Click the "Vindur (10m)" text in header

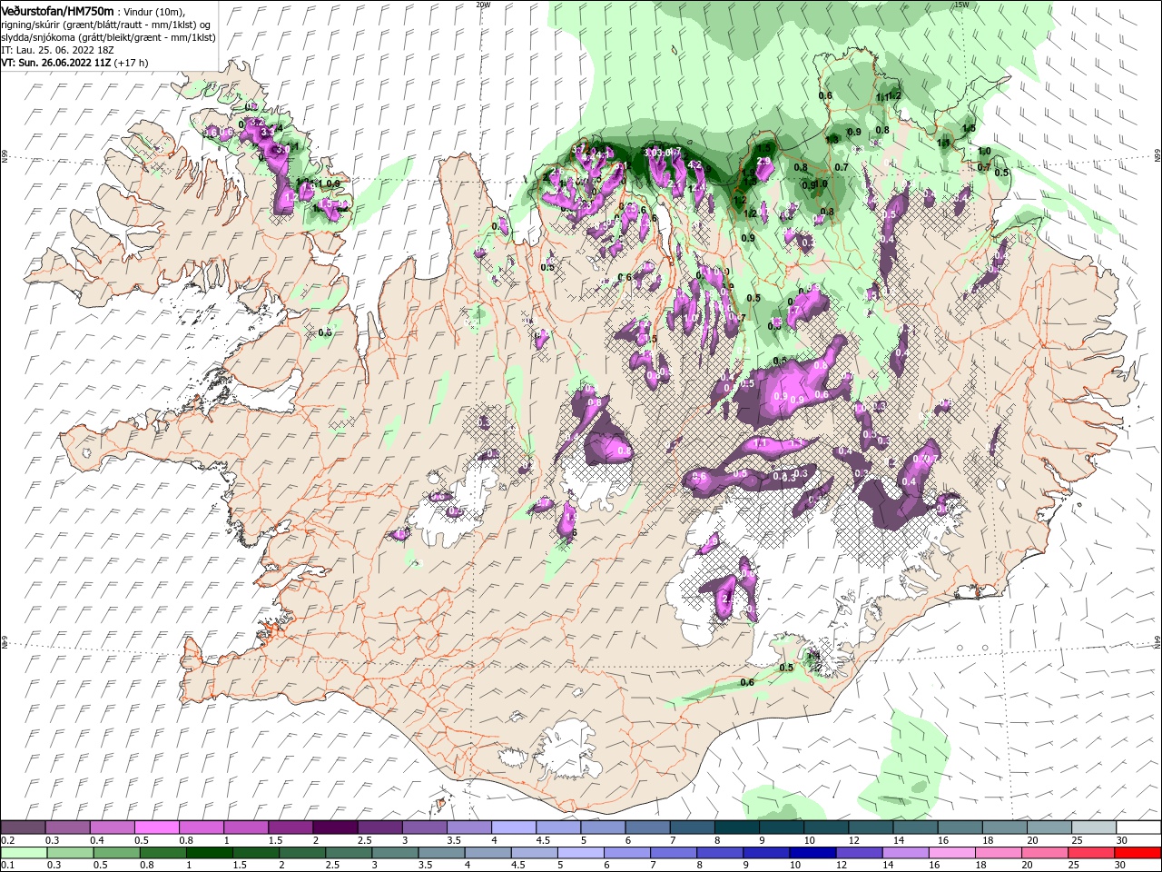point(153,11)
